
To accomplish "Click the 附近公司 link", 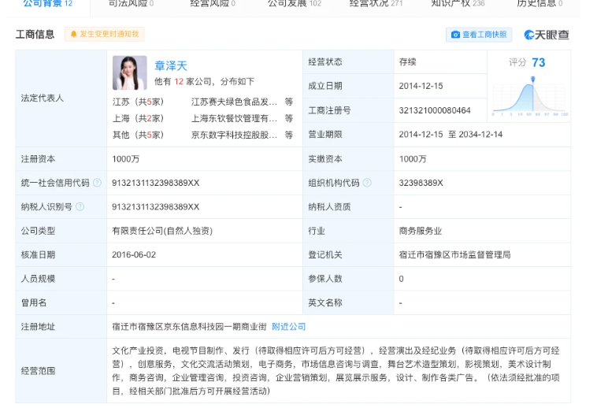I will (x=288, y=326).
